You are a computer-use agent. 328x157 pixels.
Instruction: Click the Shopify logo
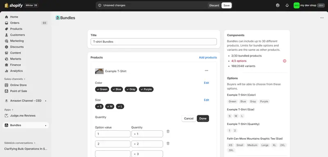pyautogui.click(x=14, y=5)
